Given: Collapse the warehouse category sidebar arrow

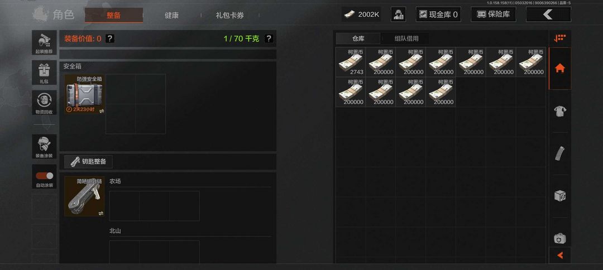Looking at the screenshot, I should pyautogui.click(x=559, y=255).
